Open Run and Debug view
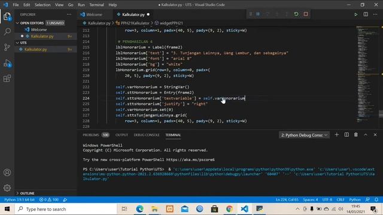The width and height of the screenshot is (383, 215). pyautogui.click(x=7, y=63)
